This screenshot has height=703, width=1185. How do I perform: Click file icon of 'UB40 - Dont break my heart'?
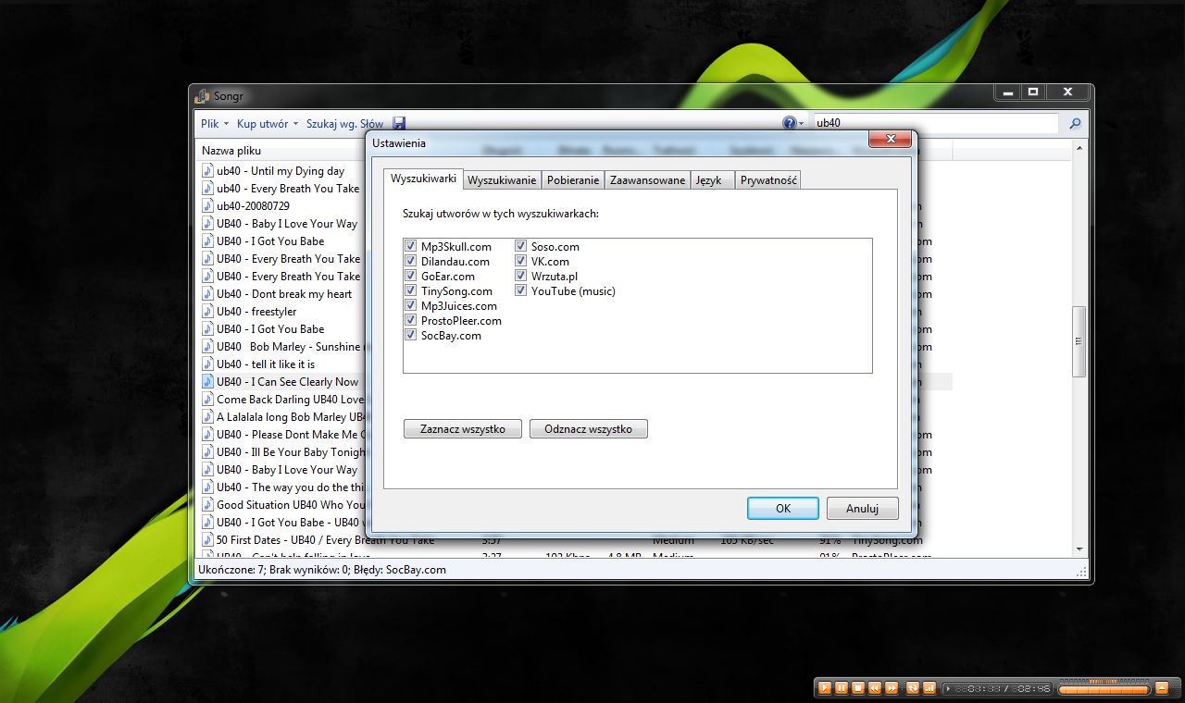(x=208, y=294)
